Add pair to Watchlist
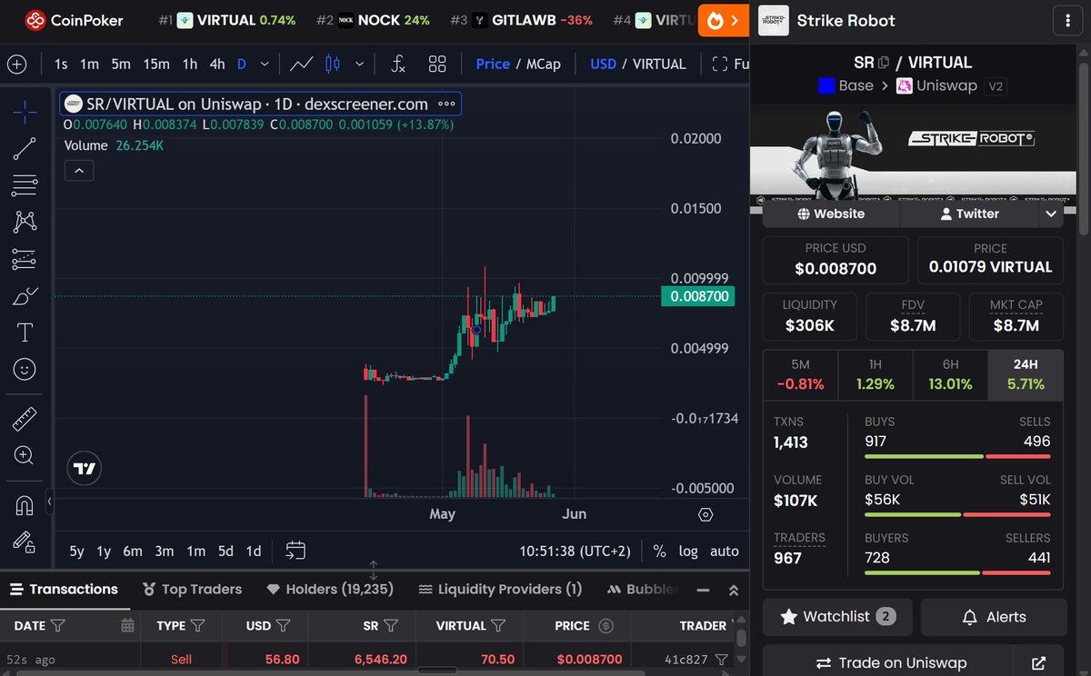The image size is (1091, 676). [836, 617]
